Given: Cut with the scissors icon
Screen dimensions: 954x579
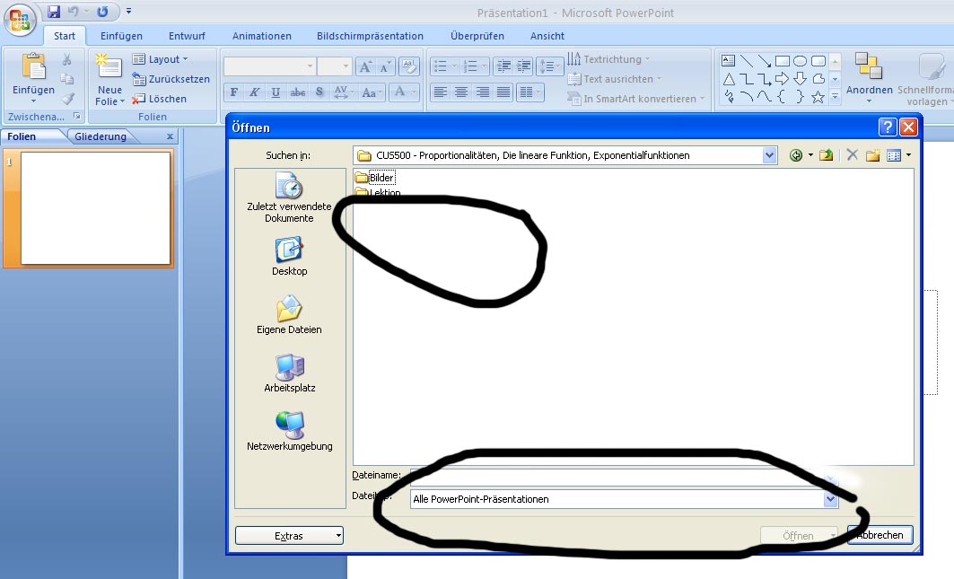Looking at the screenshot, I should pos(67,59).
